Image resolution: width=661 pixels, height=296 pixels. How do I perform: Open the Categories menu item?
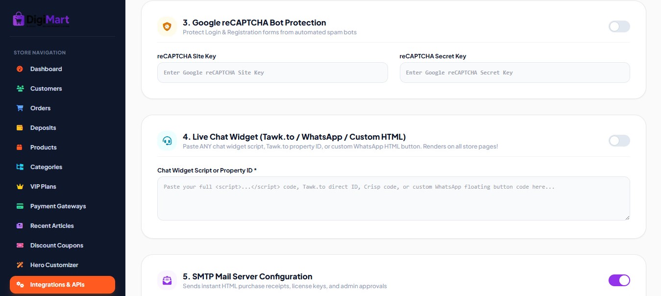pyautogui.click(x=62, y=167)
